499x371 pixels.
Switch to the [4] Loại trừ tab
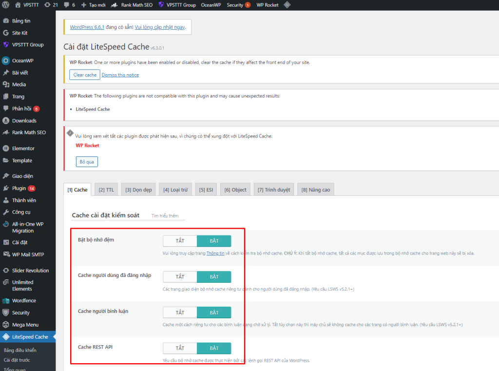coord(175,190)
